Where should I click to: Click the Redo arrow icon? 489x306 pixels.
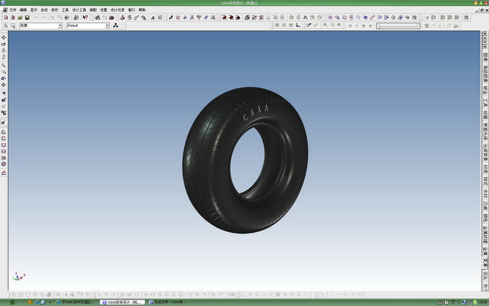[43, 18]
